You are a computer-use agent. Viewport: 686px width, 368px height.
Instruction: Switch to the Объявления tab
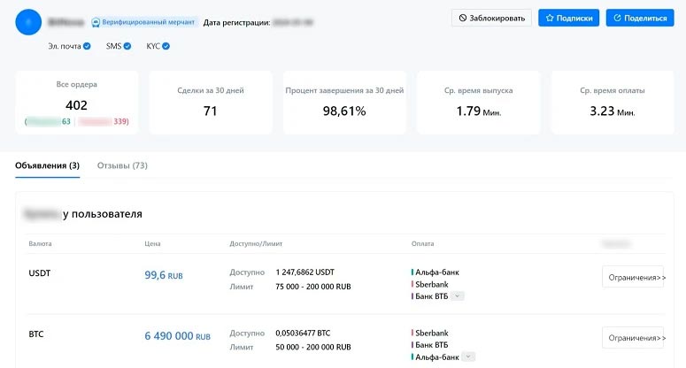click(47, 165)
